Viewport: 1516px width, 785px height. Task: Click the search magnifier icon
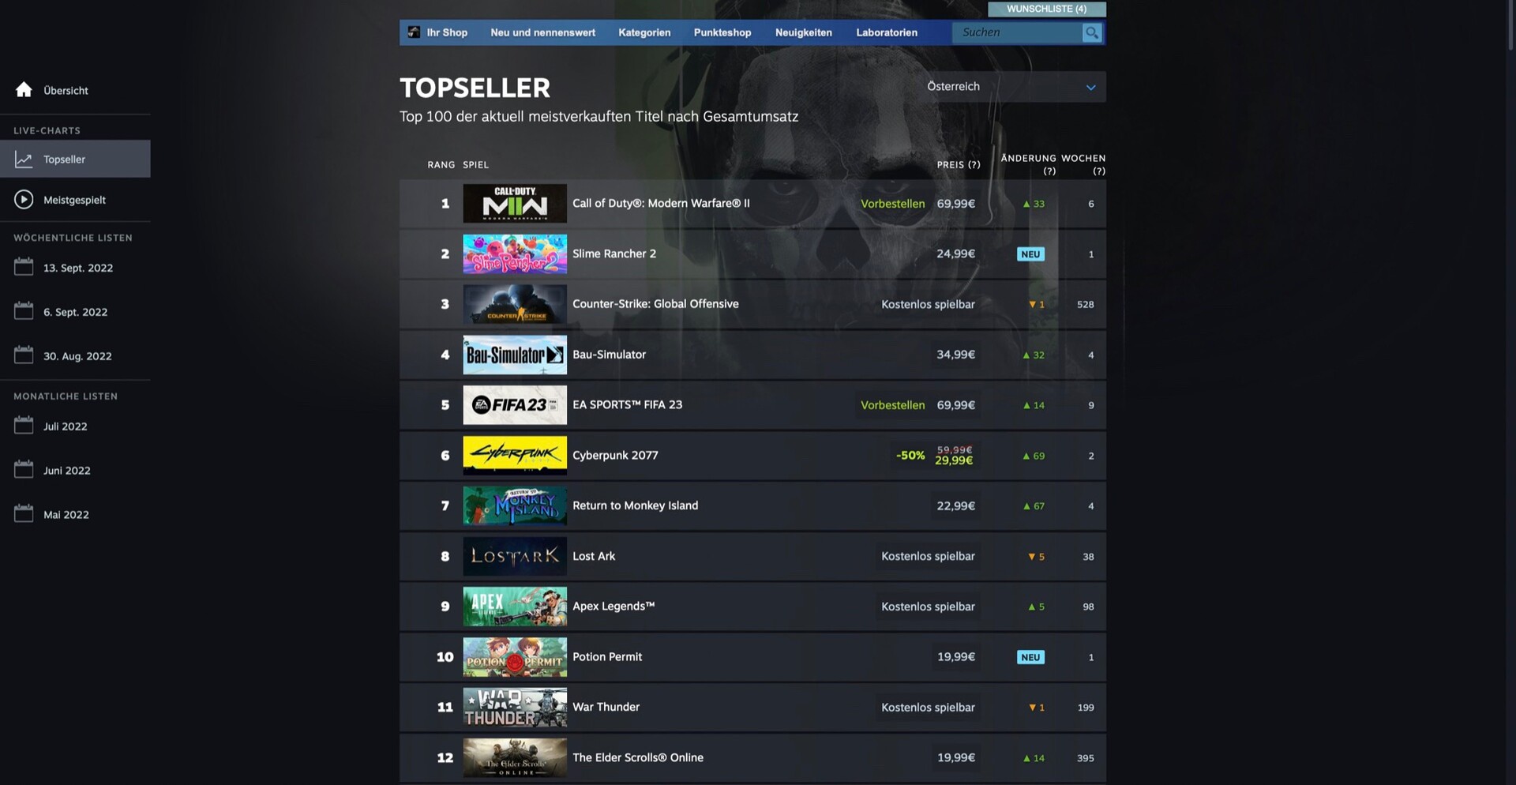tap(1091, 32)
